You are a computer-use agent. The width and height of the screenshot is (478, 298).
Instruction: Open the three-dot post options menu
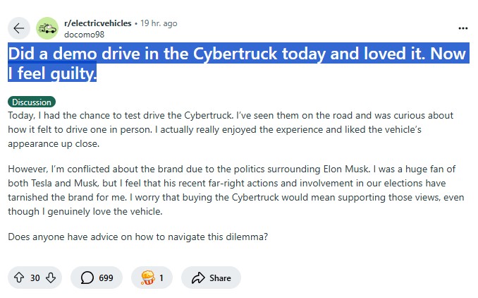(x=462, y=28)
